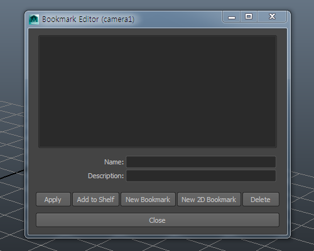Close window using title bar X
Screen dimensions: 314x251
tap(272, 17)
